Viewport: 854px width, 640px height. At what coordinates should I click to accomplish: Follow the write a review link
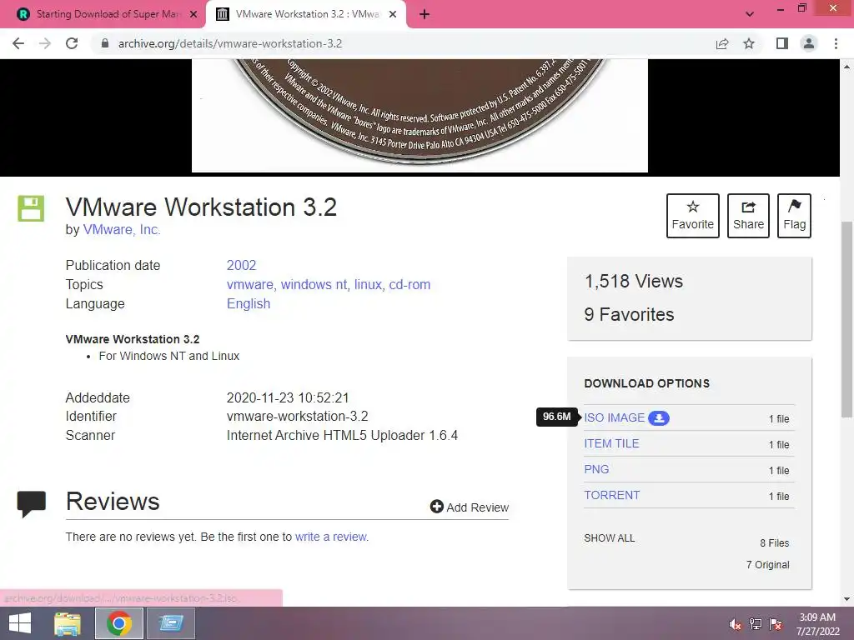point(331,537)
